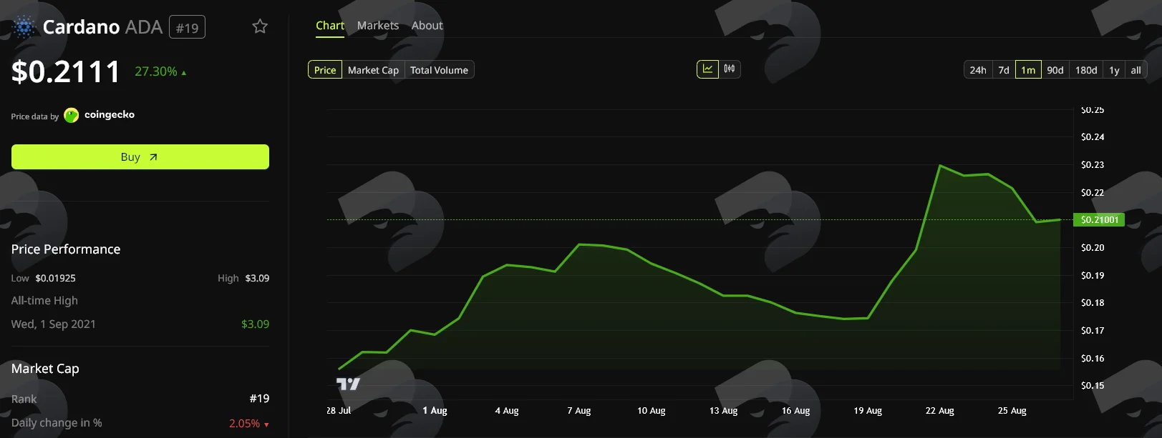The height and width of the screenshot is (438, 1162).
Task: Set the chart range to all
Action: [1136, 70]
